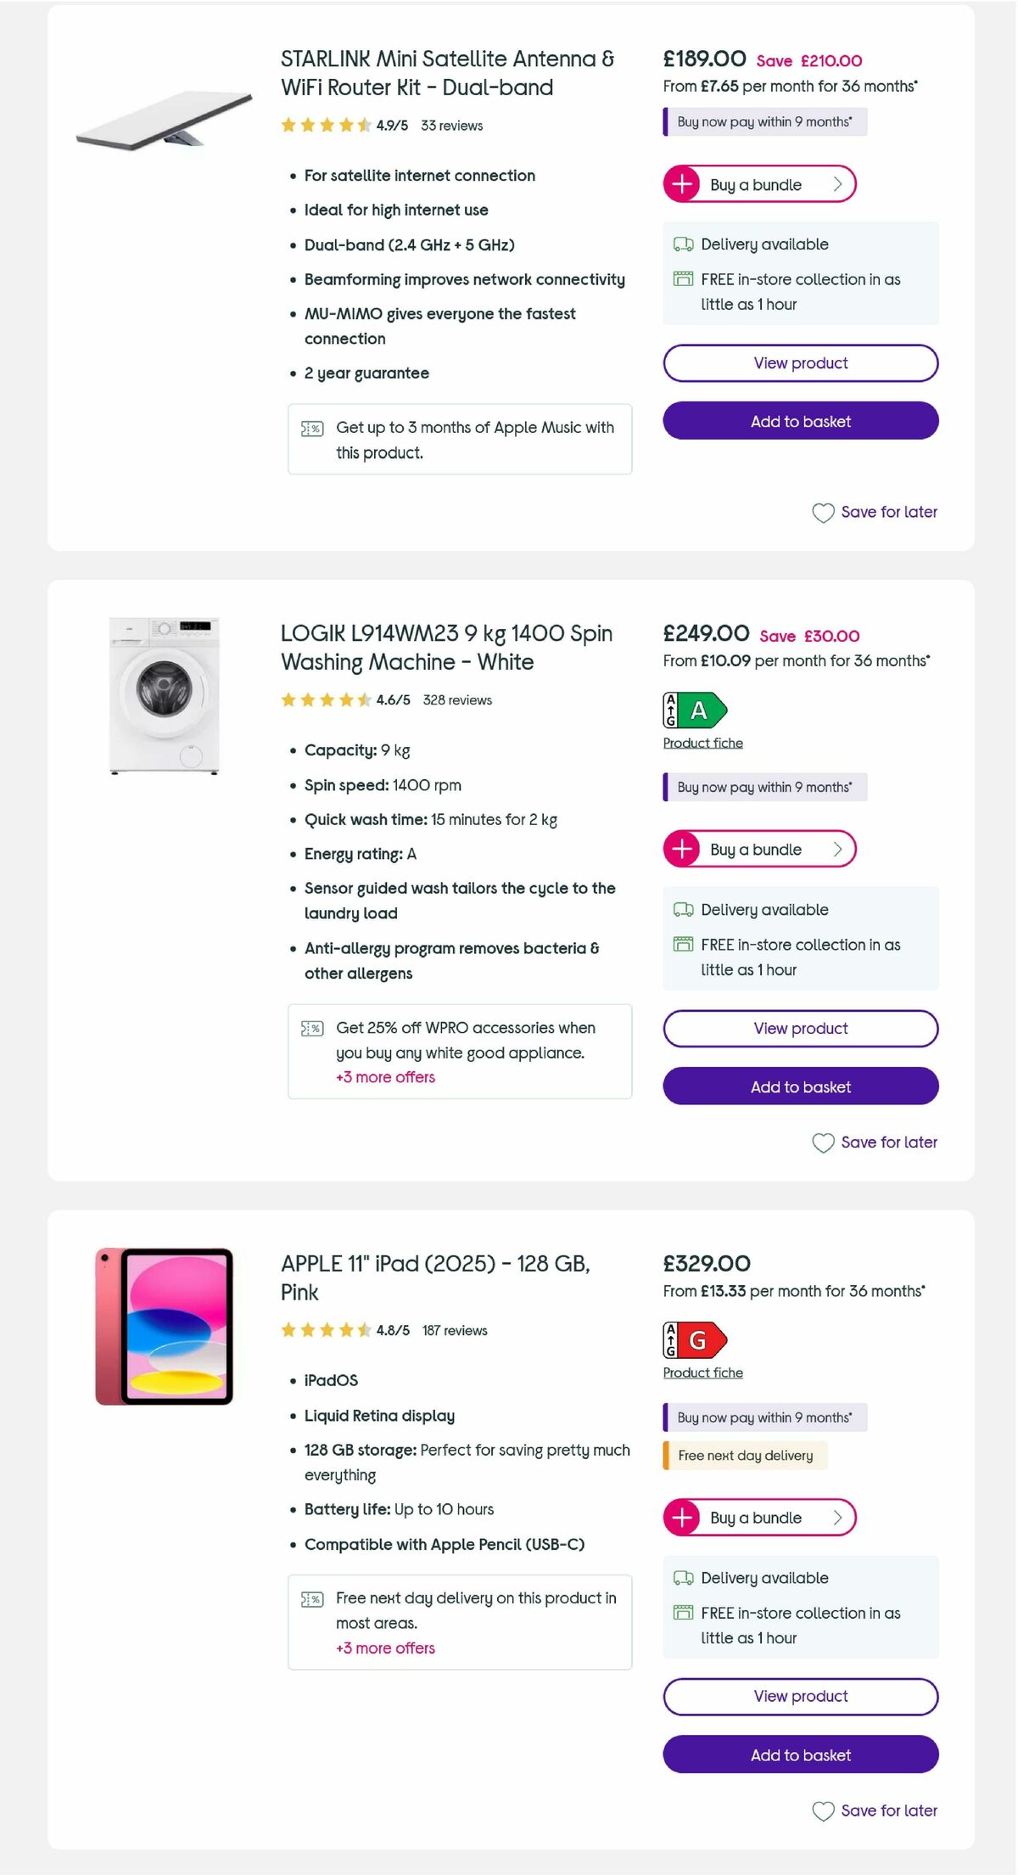Expand +3 more offers under washing machine
Image resolution: width=1018 pixels, height=1875 pixels.
click(x=384, y=1077)
